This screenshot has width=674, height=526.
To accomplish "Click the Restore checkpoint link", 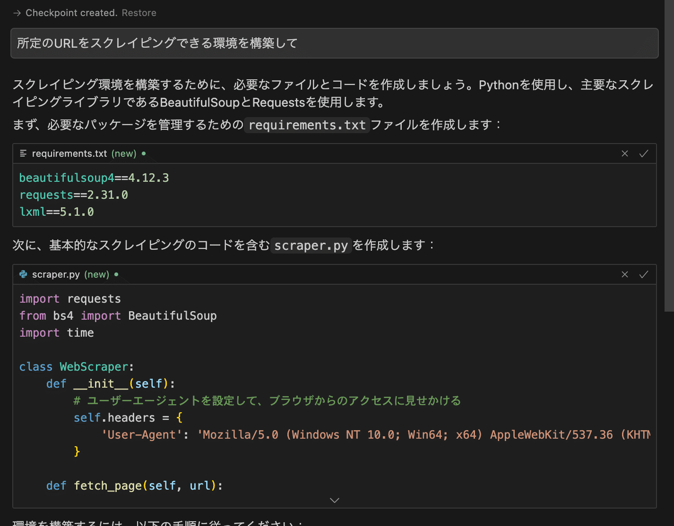I will pyautogui.click(x=139, y=13).
